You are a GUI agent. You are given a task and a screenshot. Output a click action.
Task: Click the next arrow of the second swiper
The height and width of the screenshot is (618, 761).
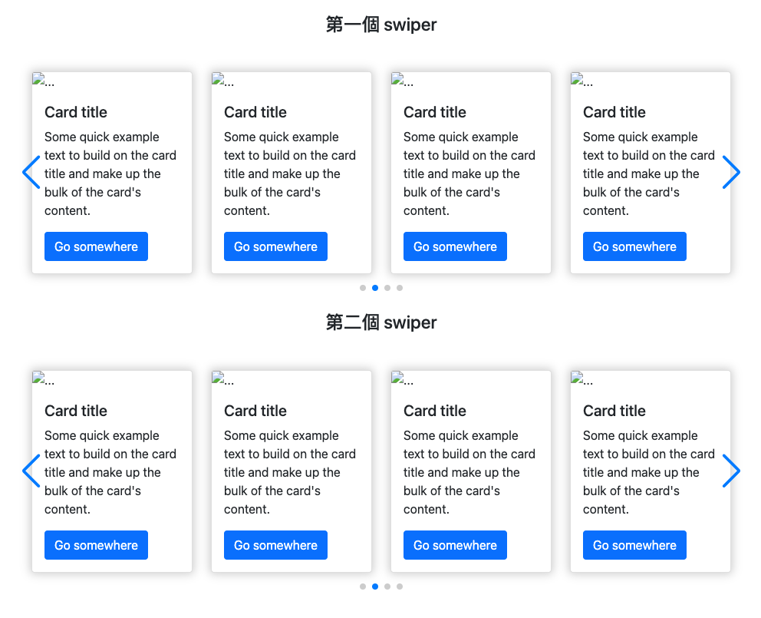[731, 471]
